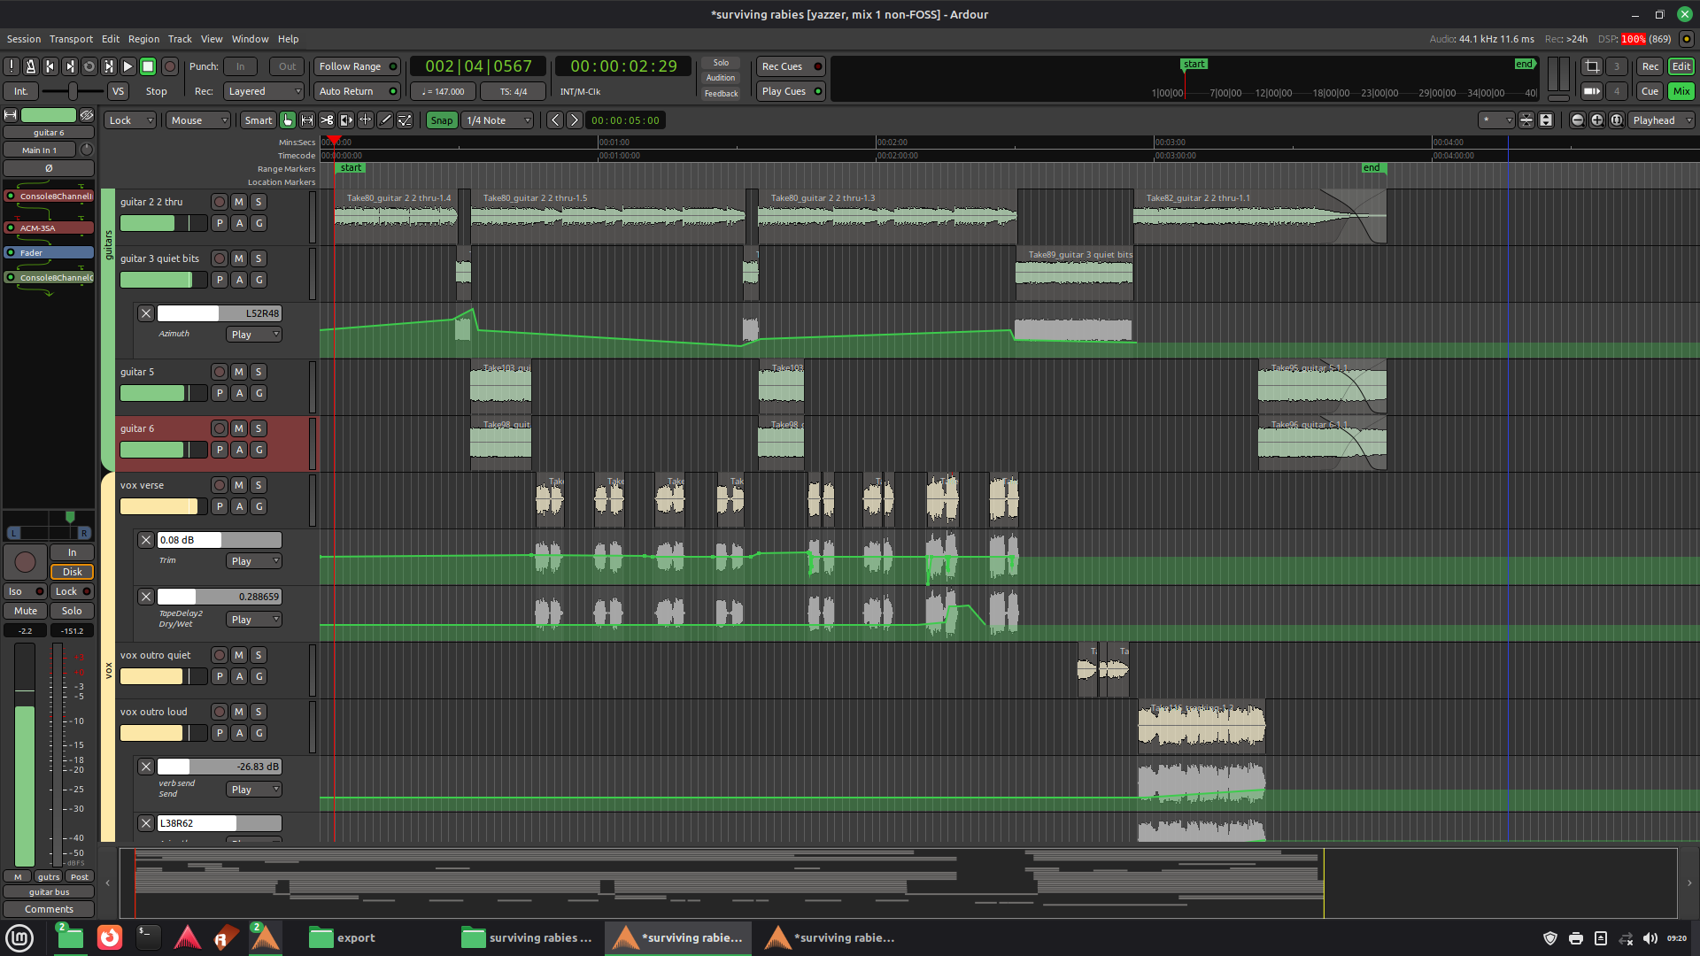Image resolution: width=1700 pixels, height=956 pixels.
Task: Select the Draw pencil tool
Action: pos(385,120)
